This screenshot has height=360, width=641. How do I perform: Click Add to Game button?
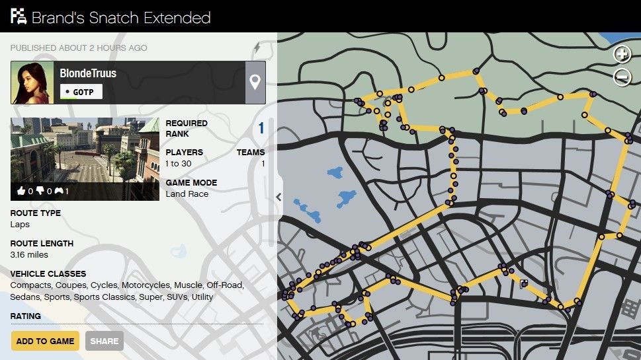[45, 341]
